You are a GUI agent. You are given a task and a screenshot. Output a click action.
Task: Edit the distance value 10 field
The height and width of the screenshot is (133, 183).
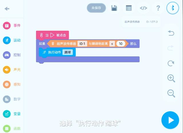pos(121,44)
